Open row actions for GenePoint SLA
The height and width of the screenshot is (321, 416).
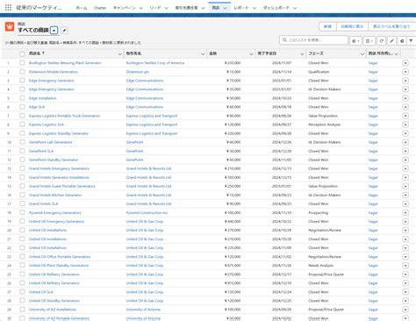coord(405,151)
